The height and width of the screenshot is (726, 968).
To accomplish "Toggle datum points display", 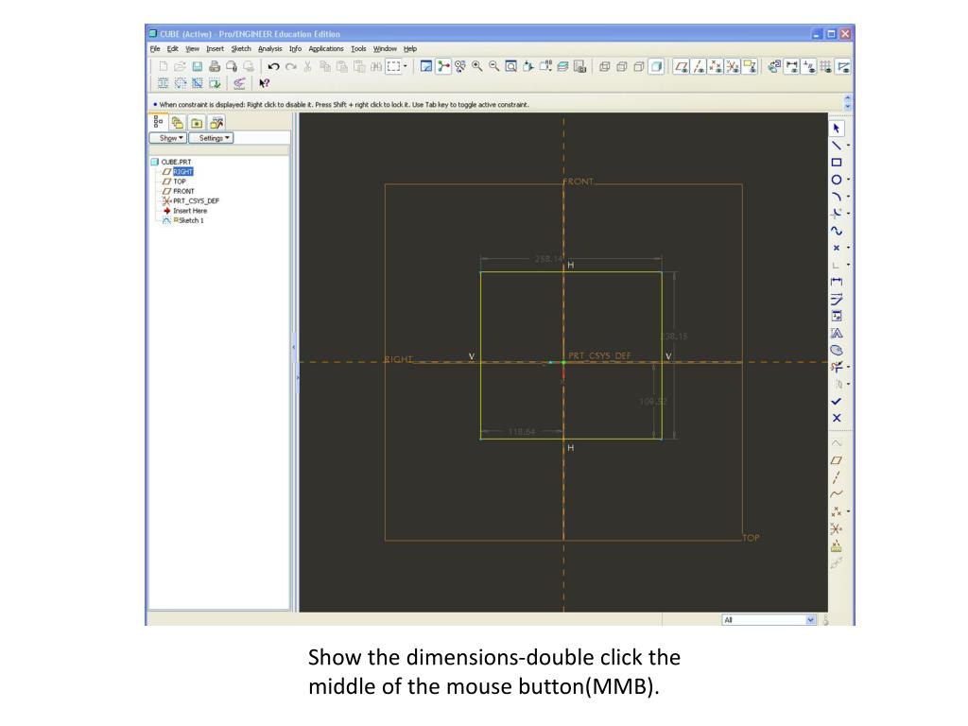I will (x=716, y=67).
